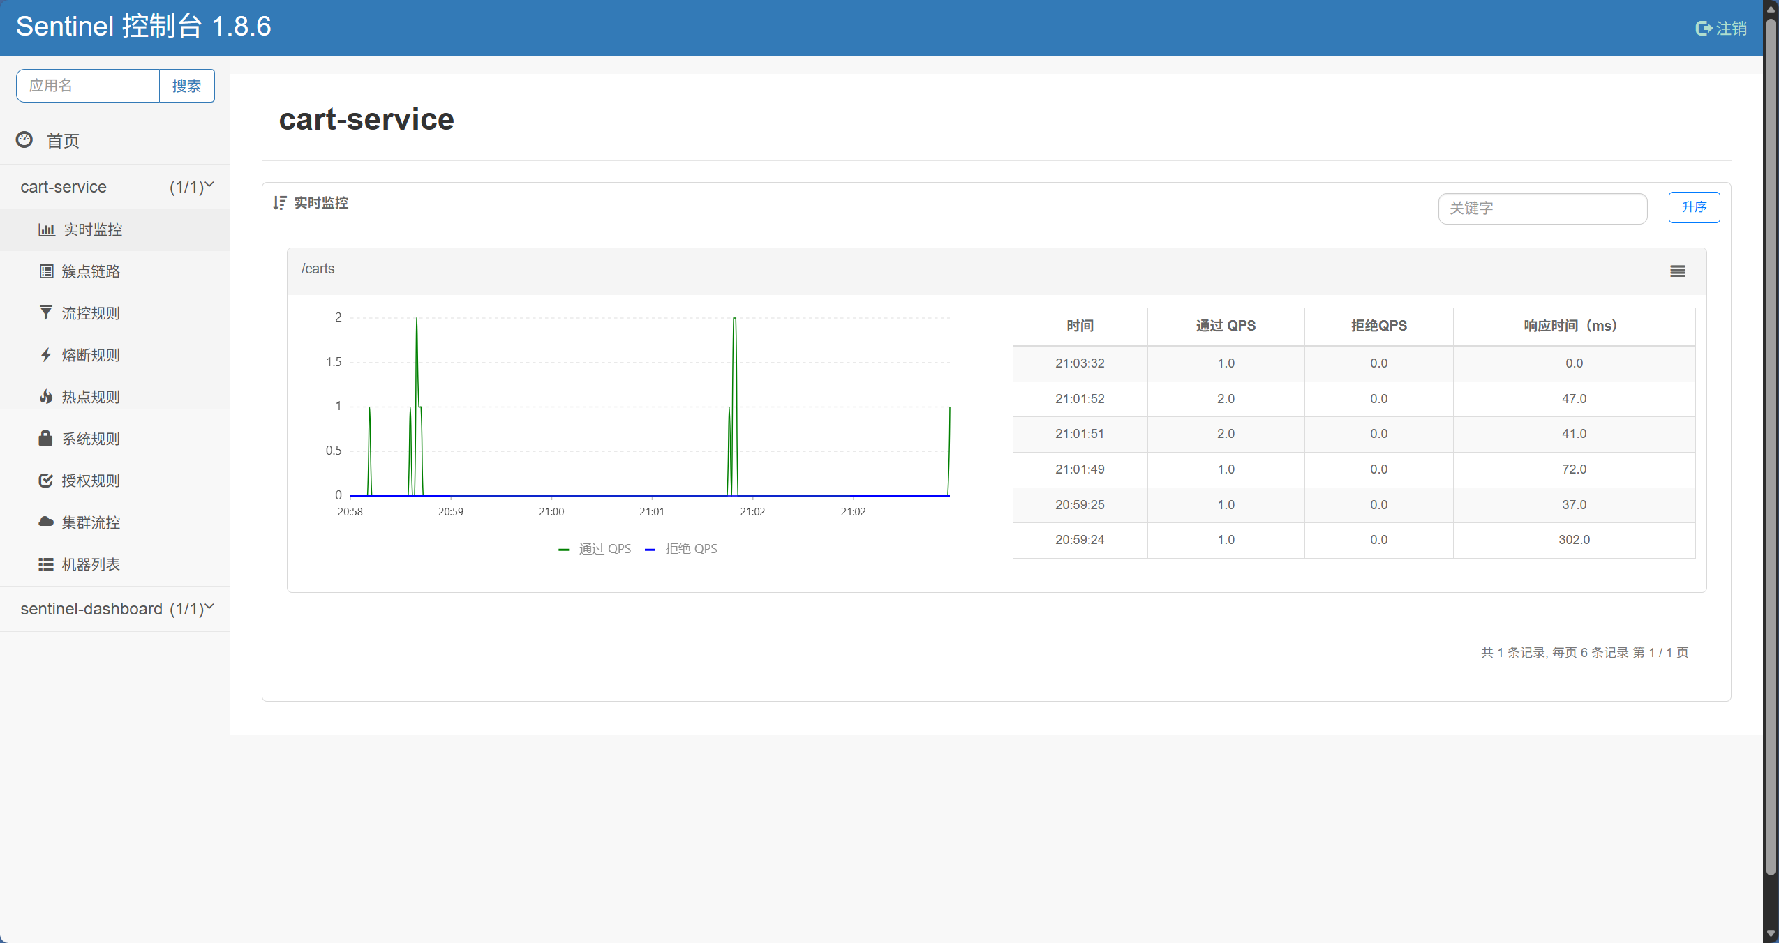Image resolution: width=1779 pixels, height=943 pixels.
Task: Go to 首页 home menu item
Action: click(63, 141)
